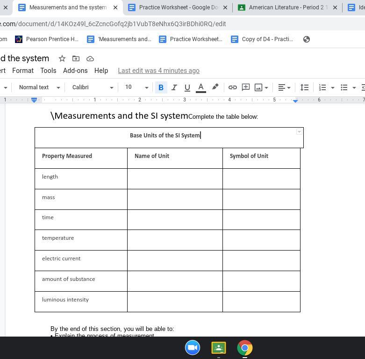
Task: Click the 'Property Measured' header cell
Action: point(81,158)
